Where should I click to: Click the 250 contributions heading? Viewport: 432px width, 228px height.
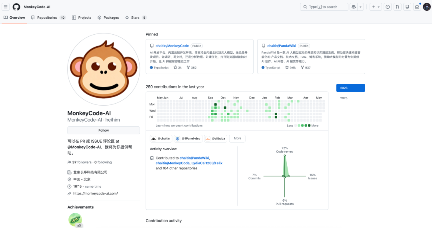(x=175, y=87)
